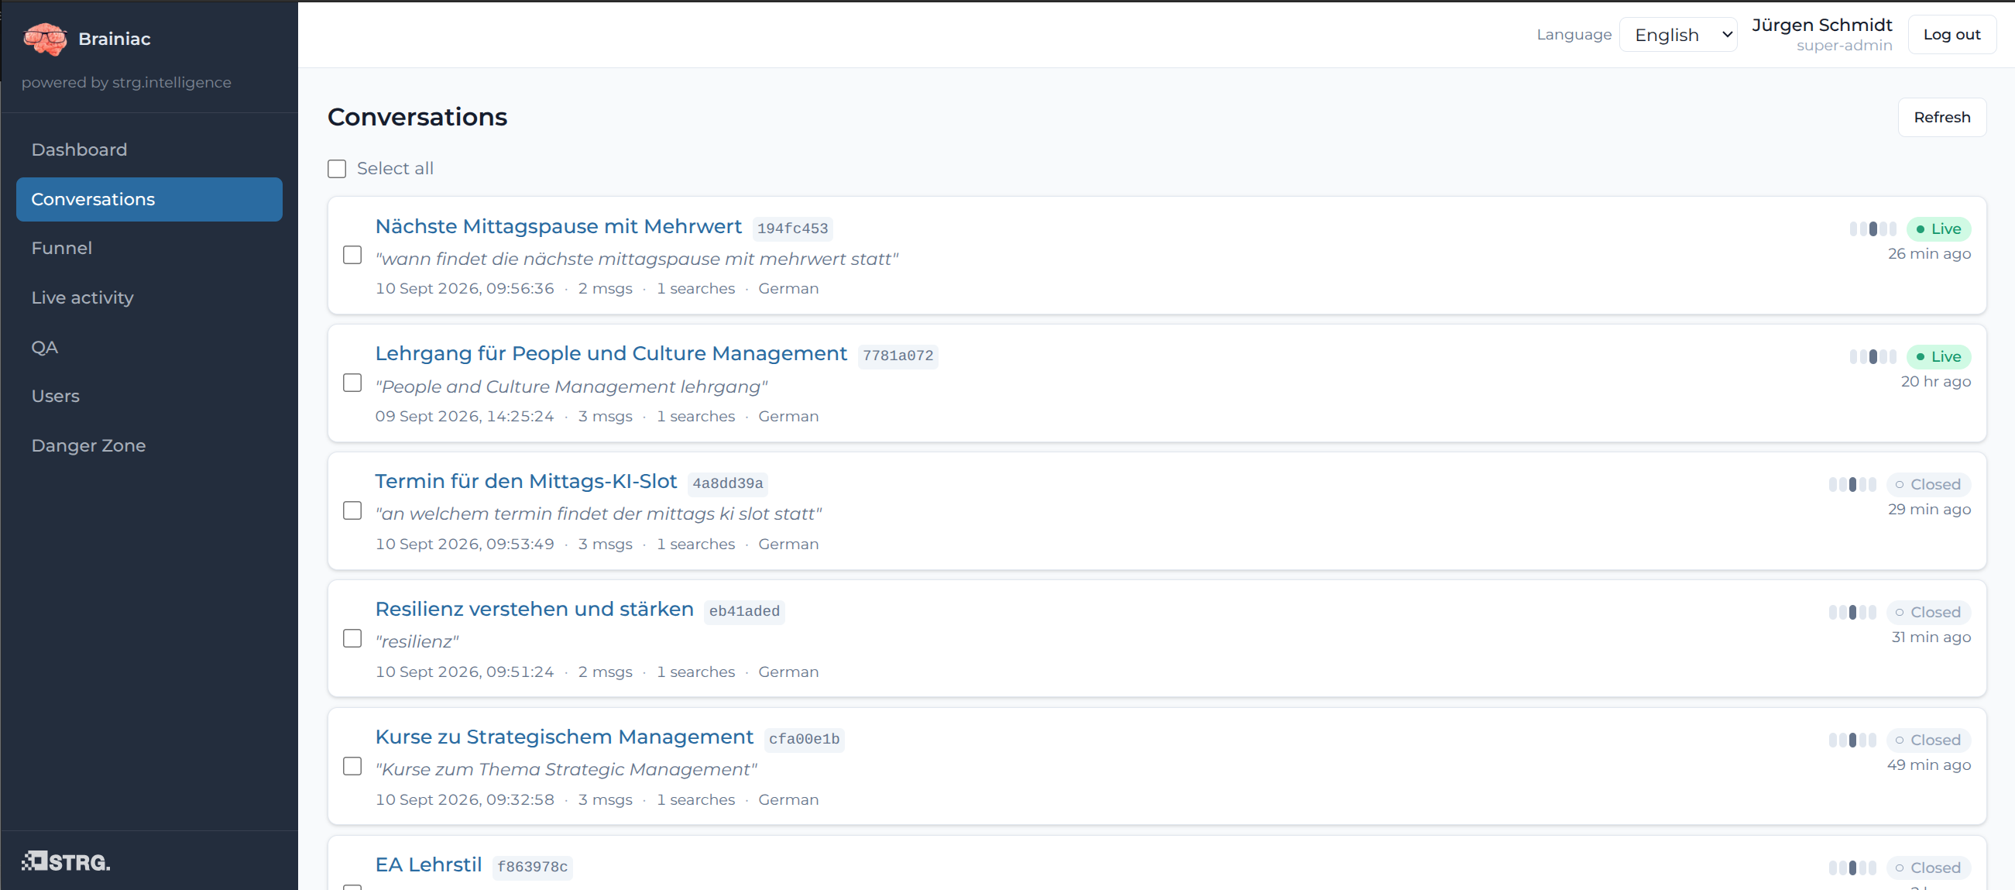Click the Conversations page heading
The image size is (2015, 890).
coord(417,116)
